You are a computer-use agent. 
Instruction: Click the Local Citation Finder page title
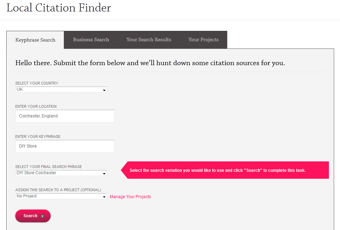[x=59, y=8]
